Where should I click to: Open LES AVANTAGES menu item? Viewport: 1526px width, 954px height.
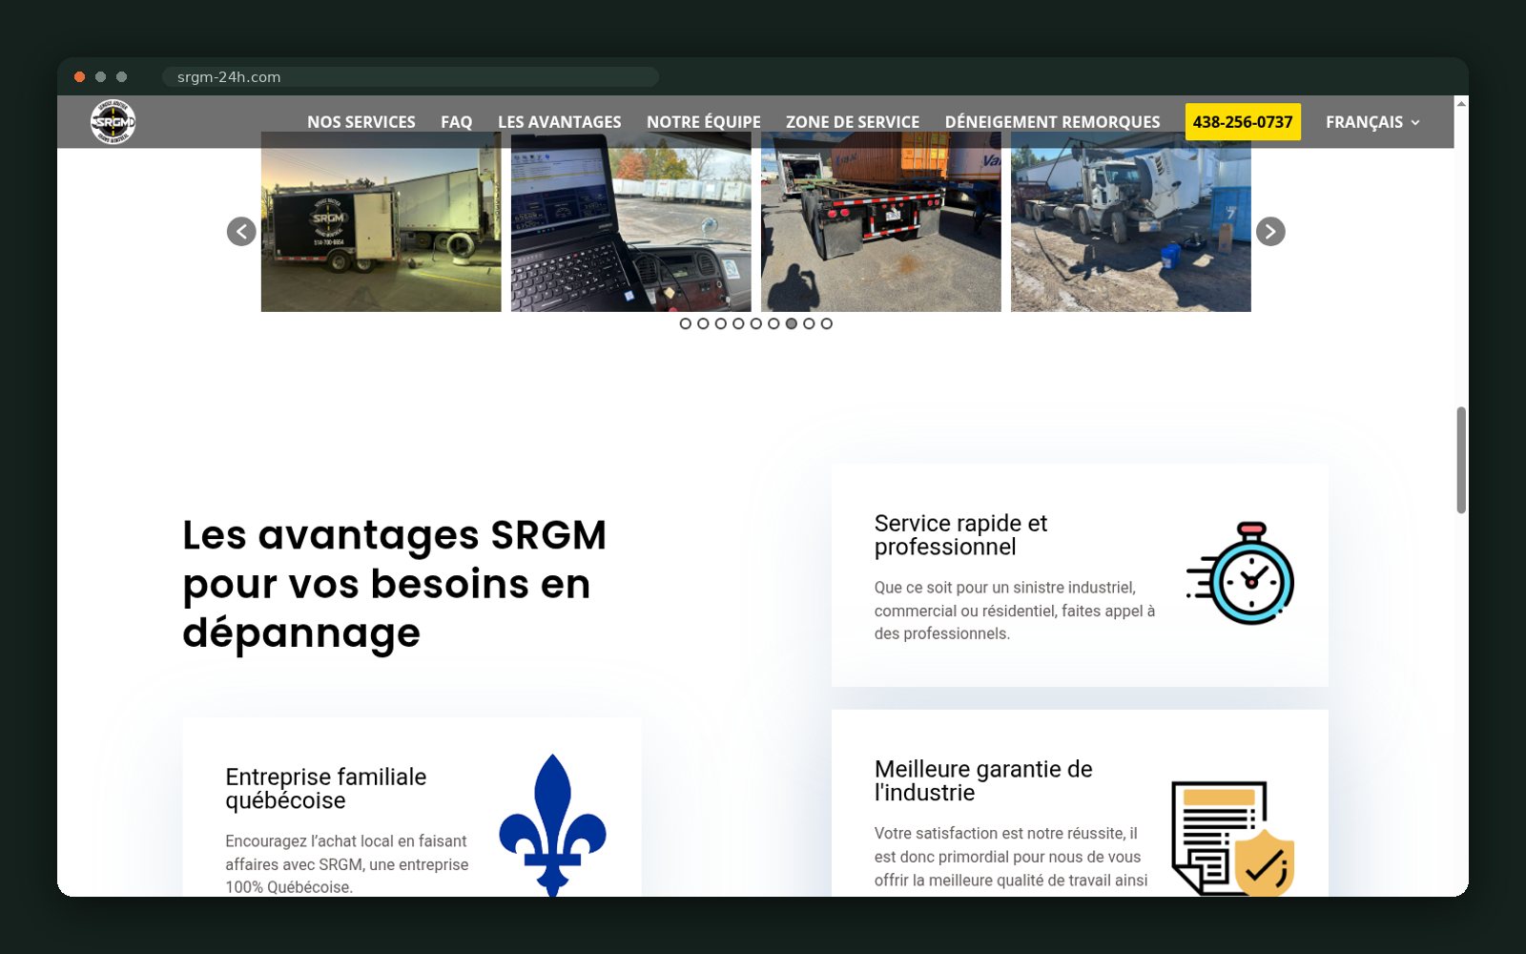[559, 122]
